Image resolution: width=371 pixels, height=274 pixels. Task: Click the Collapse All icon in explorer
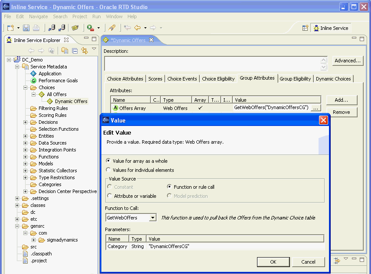click(x=75, y=51)
